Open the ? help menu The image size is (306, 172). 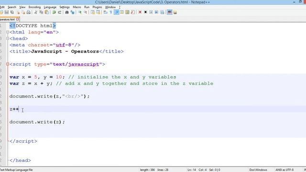pyautogui.click(x=120, y=7)
